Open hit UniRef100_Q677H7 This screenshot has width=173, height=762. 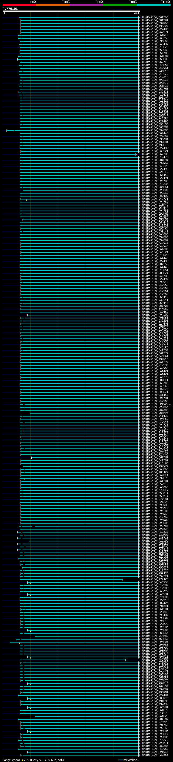[x=155, y=457]
